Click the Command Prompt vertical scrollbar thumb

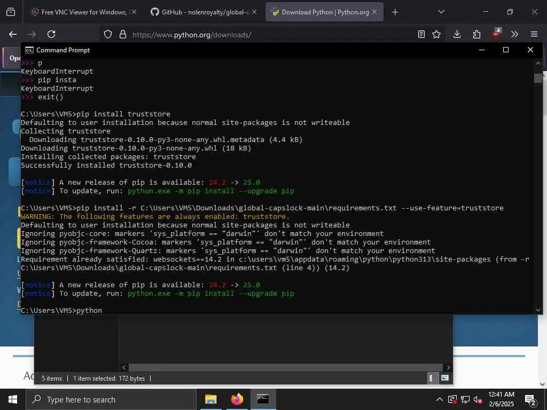click(538, 78)
